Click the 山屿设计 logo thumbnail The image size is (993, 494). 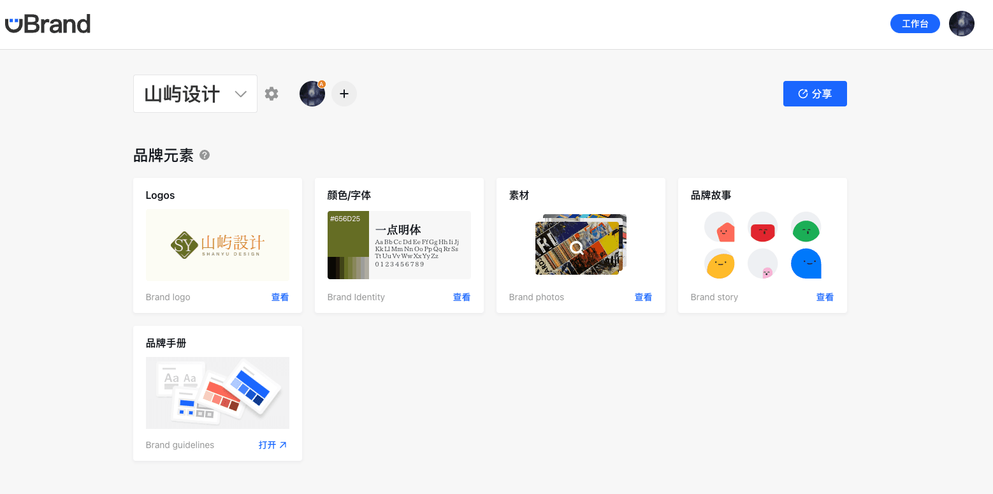click(x=217, y=245)
